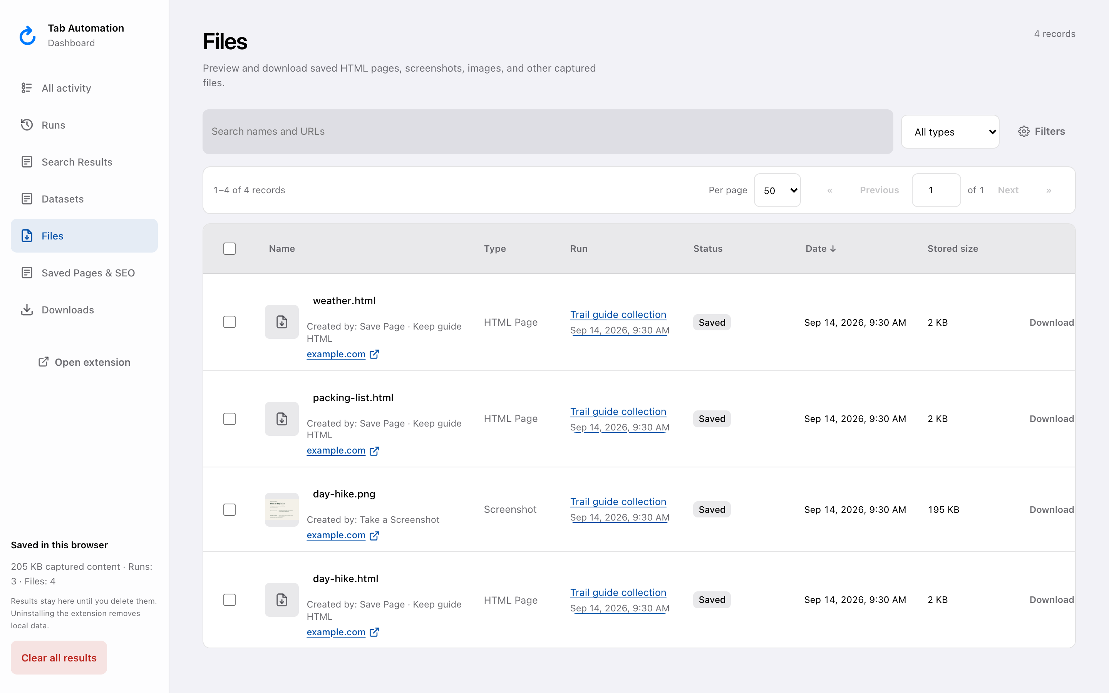The width and height of the screenshot is (1109, 693).
Task: Go to All activity in sidebar
Action: point(84,87)
